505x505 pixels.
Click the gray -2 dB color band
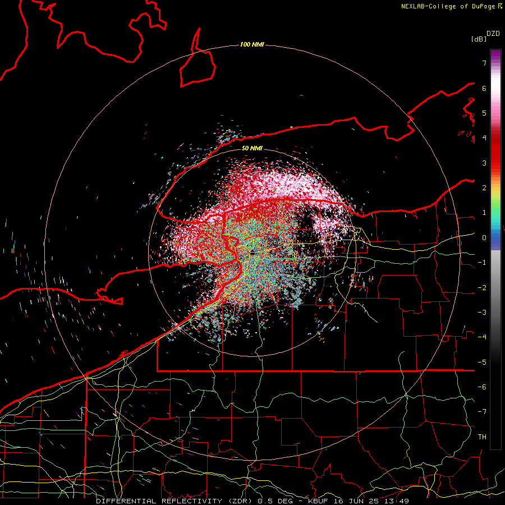tap(495, 288)
